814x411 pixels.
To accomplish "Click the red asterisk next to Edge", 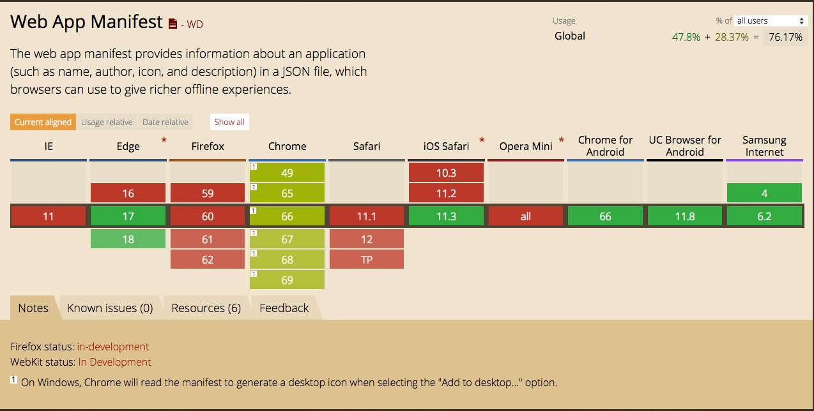I will (164, 140).
